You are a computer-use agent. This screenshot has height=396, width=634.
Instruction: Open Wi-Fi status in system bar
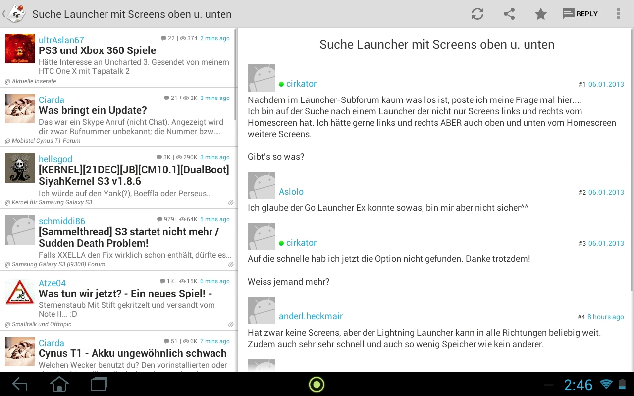pos(606,384)
